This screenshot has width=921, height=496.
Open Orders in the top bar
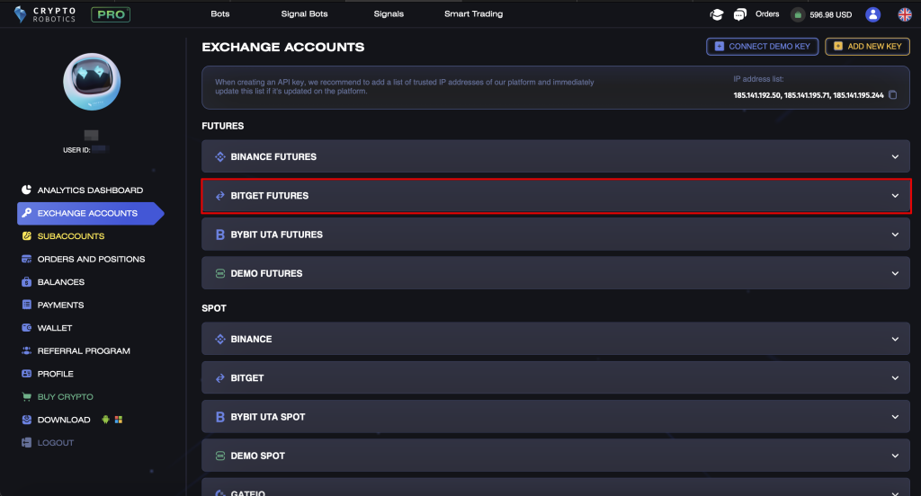(767, 14)
